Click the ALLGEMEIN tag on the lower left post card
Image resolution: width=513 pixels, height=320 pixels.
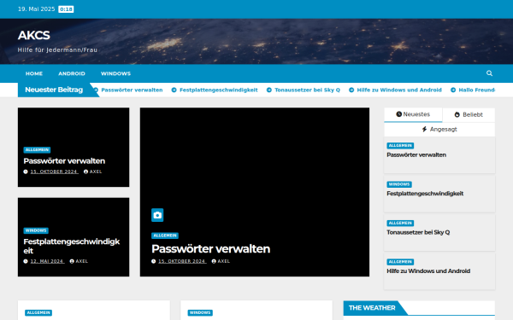[38, 313]
